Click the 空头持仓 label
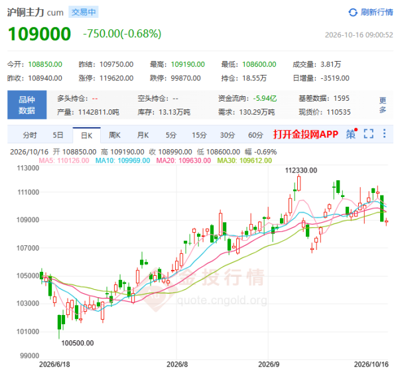 tap(153, 98)
